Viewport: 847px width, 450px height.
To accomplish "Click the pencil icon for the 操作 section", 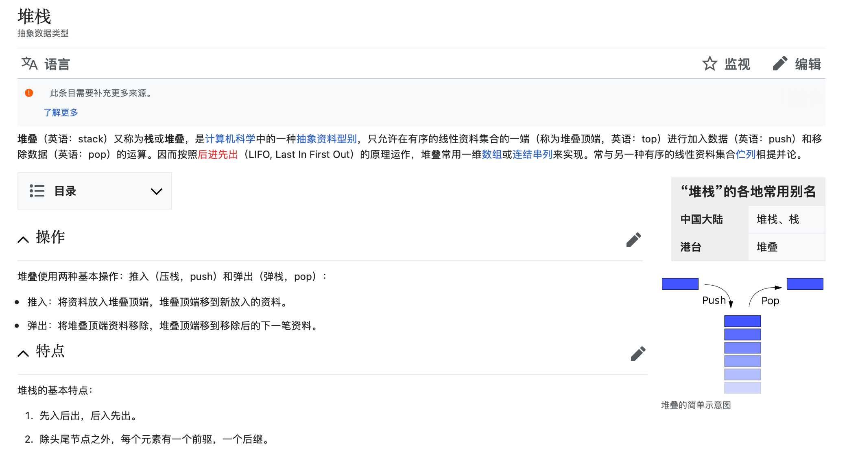I will click(x=633, y=240).
